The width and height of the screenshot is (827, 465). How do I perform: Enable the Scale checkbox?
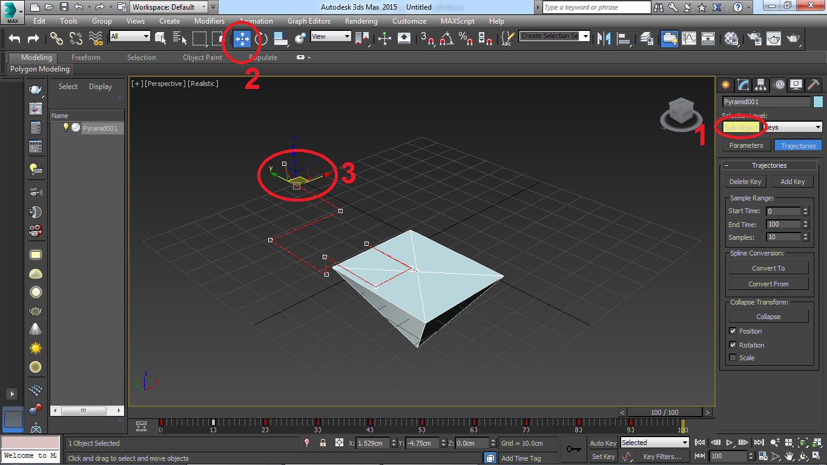(733, 358)
